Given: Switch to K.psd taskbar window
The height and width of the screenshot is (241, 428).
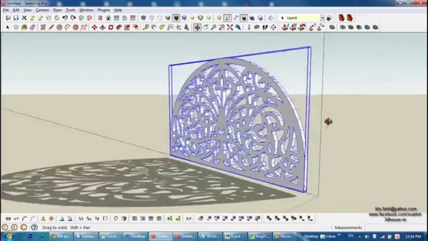Looking at the screenshot, I should [235, 236].
